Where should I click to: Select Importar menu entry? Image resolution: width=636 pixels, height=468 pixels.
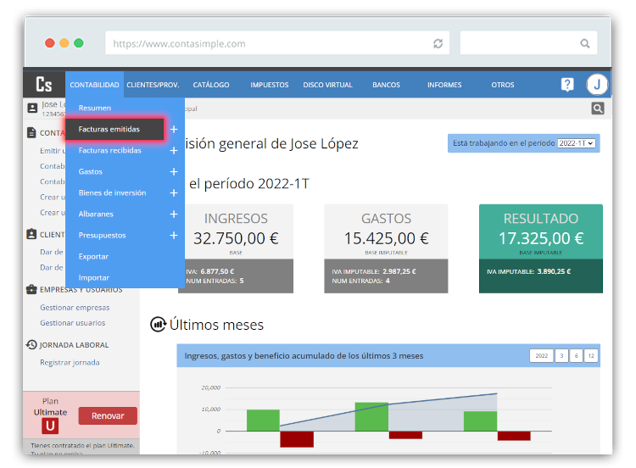tap(93, 278)
